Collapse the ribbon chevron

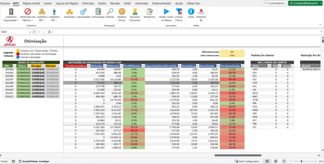coord(320,24)
